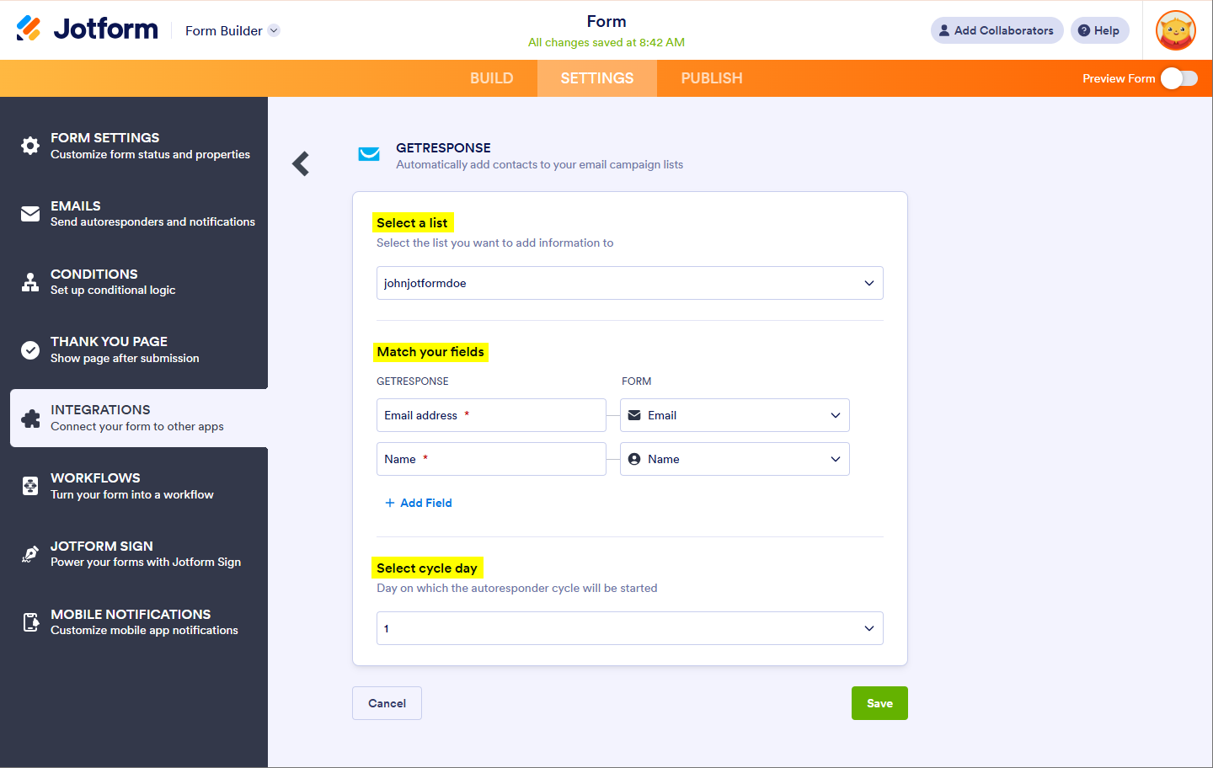
Task: Switch to the BUILD tab
Action: tap(491, 78)
